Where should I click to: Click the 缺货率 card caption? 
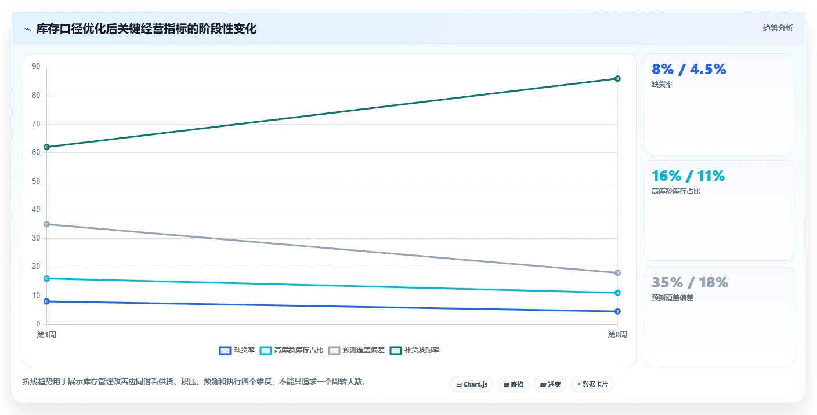tap(662, 85)
